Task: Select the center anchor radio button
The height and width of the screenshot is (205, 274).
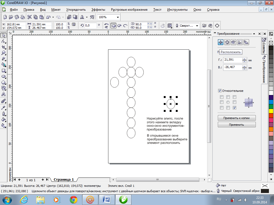Action: [228, 102]
